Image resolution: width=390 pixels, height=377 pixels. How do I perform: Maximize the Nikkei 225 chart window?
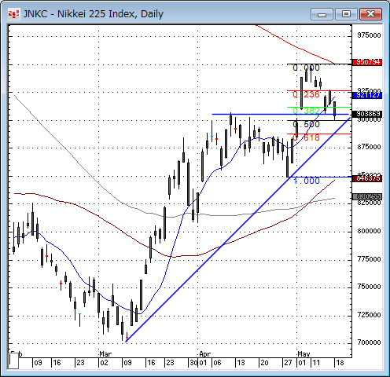(x=346, y=14)
